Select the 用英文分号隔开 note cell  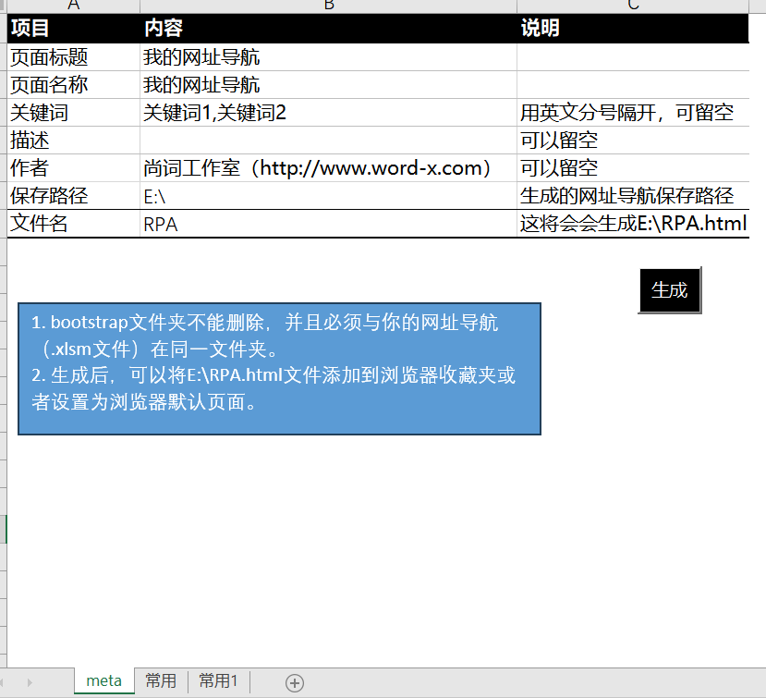click(x=632, y=113)
